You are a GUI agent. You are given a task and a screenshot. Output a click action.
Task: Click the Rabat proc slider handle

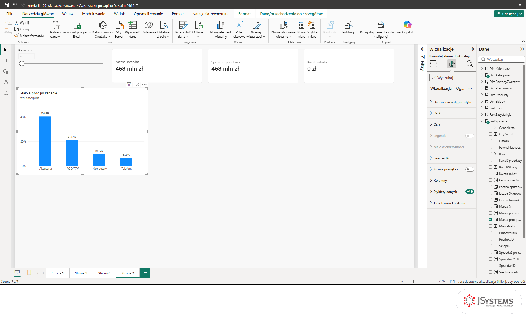tap(22, 63)
